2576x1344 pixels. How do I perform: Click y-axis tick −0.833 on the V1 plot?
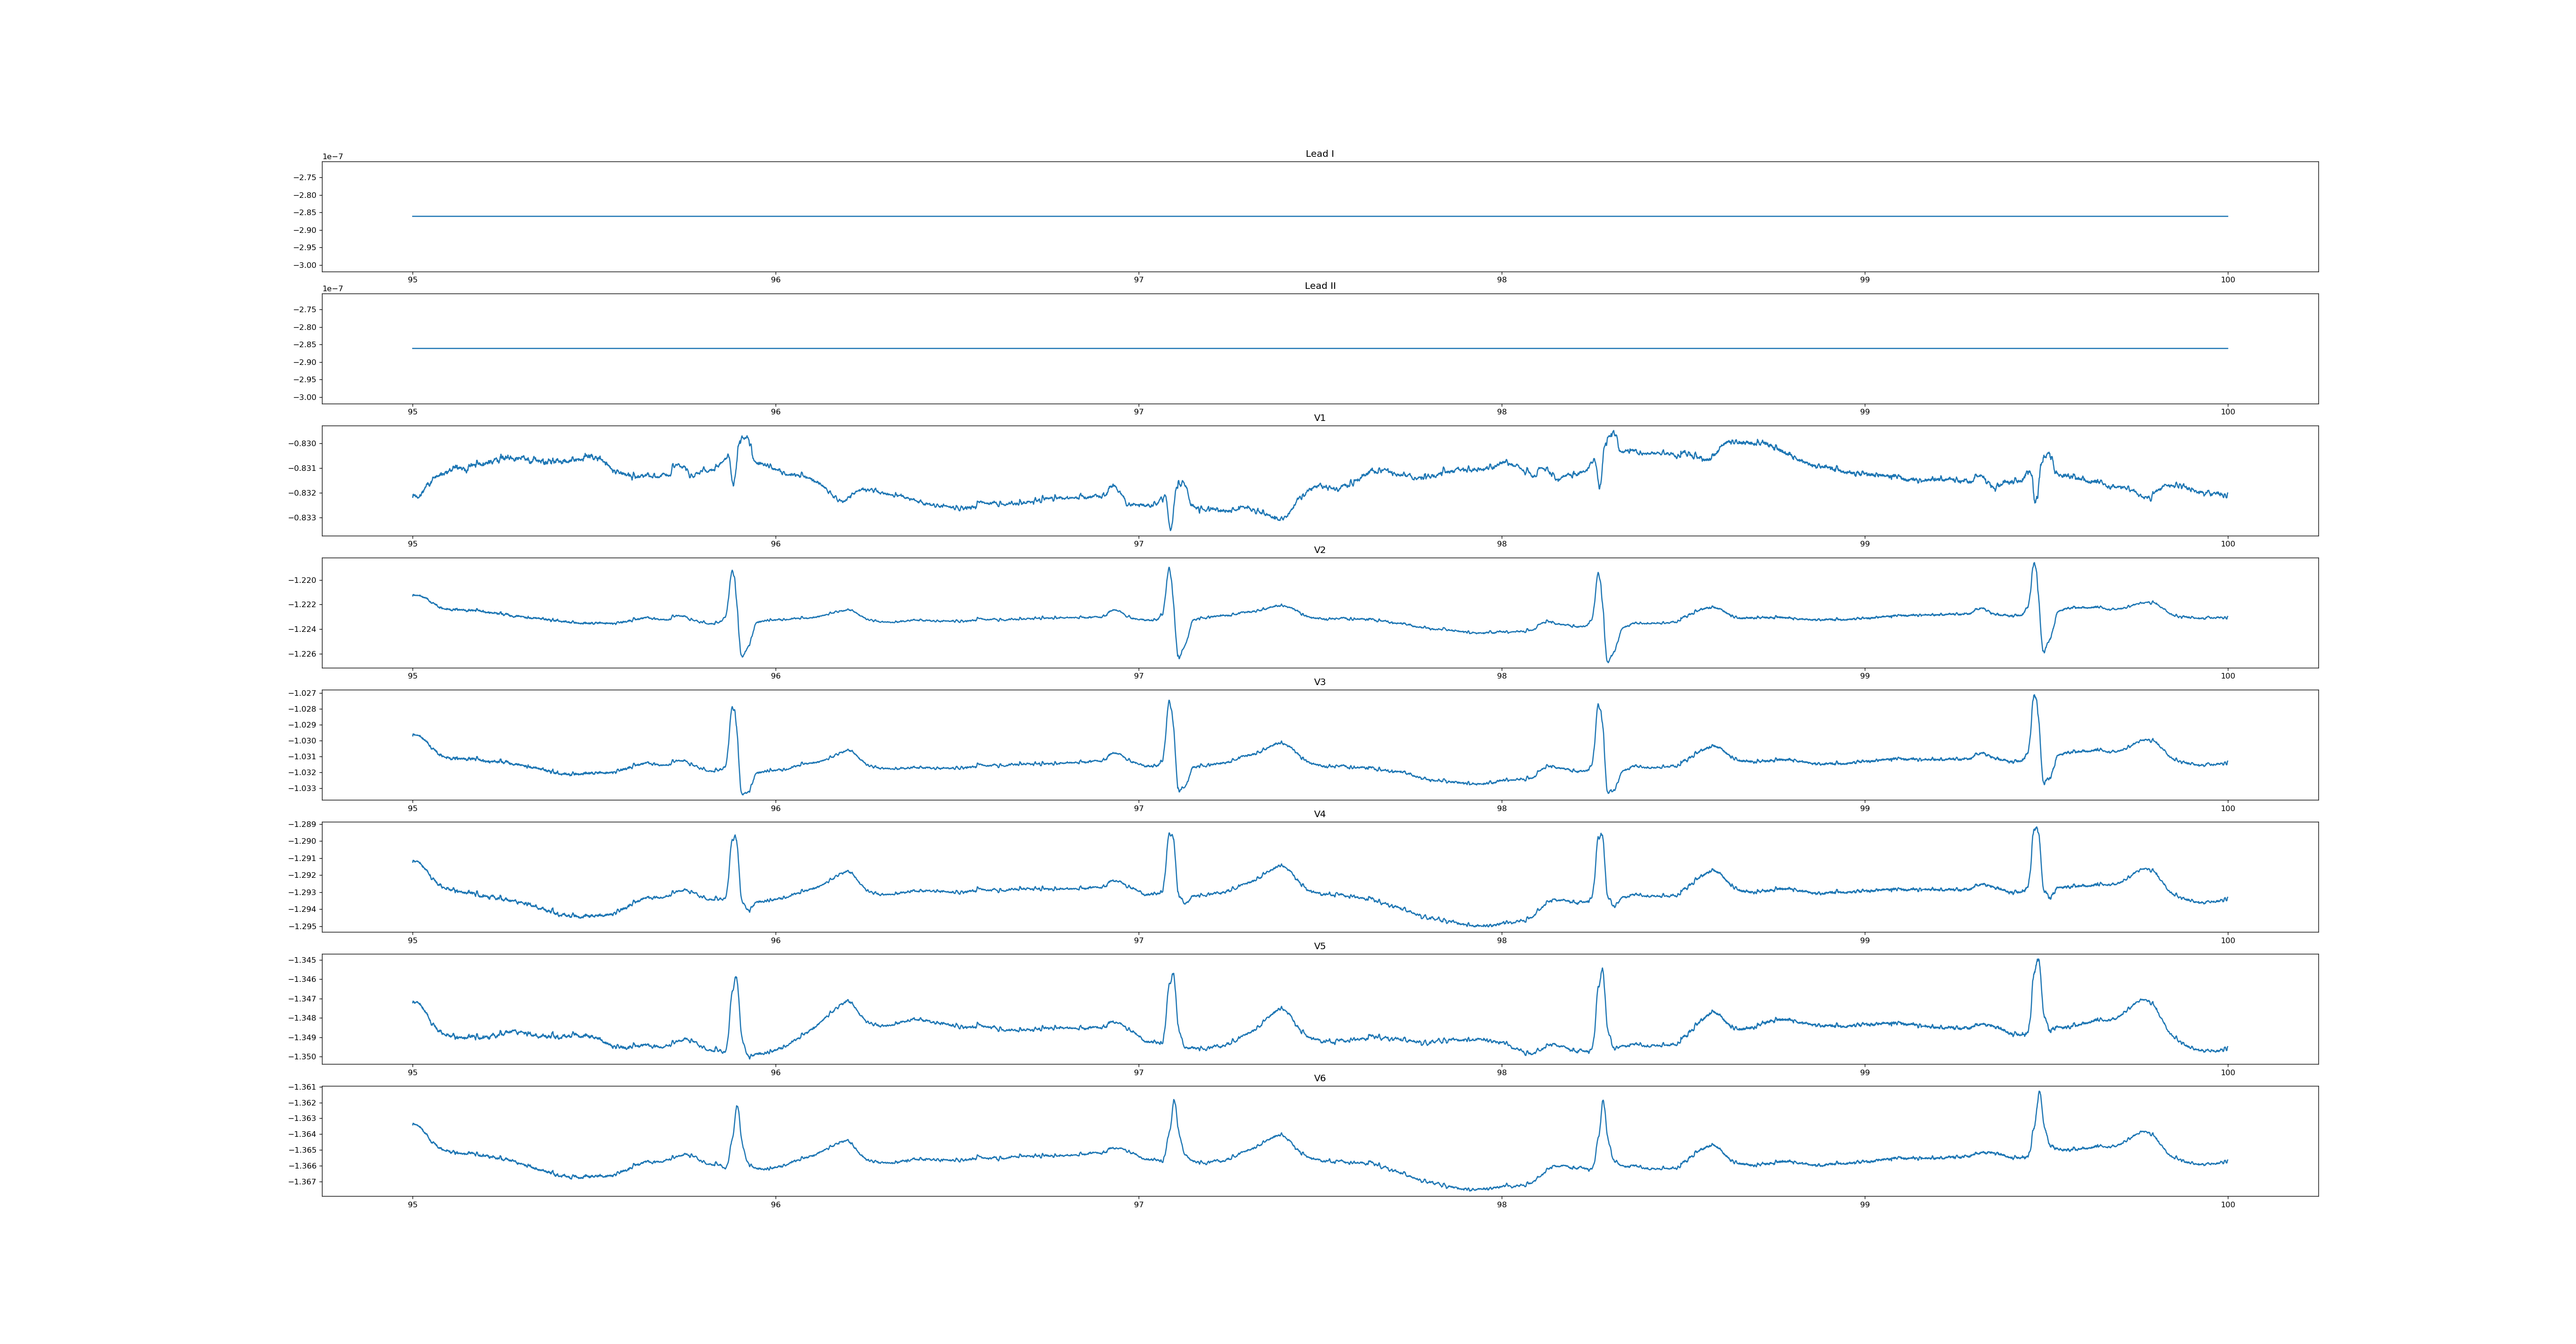[303, 518]
